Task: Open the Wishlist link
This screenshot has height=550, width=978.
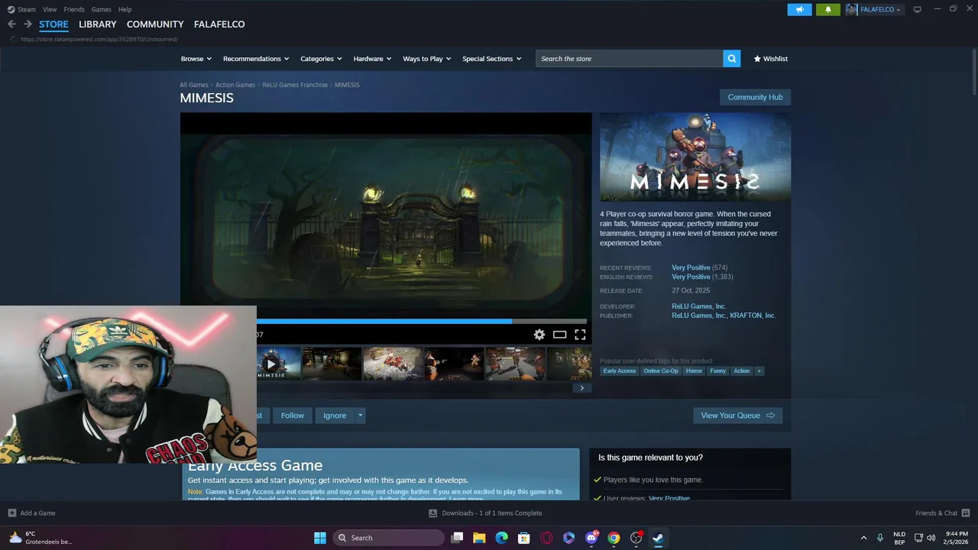Action: point(770,59)
